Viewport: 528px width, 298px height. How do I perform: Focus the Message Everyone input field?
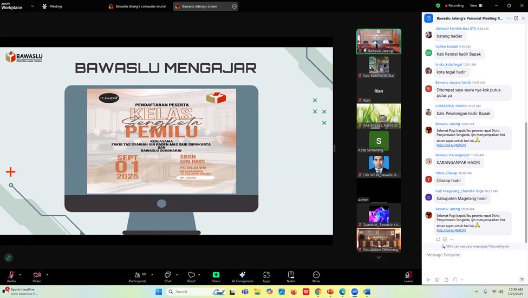coord(474,263)
